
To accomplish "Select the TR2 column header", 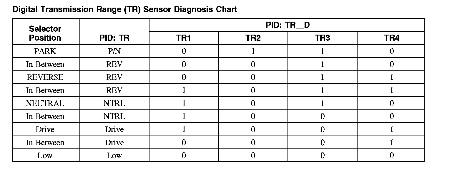I will 253,38.
